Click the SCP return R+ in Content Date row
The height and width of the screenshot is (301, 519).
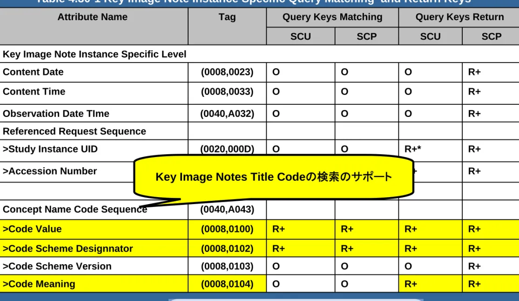pyautogui.click(x=474, y=72)
